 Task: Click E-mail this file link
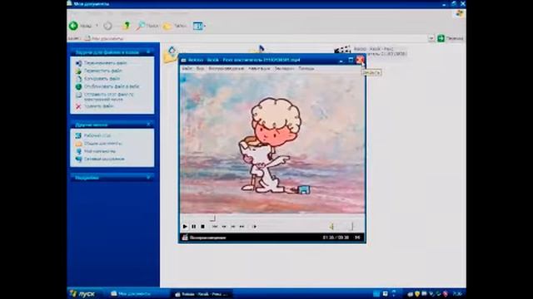click(x=109, y=96)
